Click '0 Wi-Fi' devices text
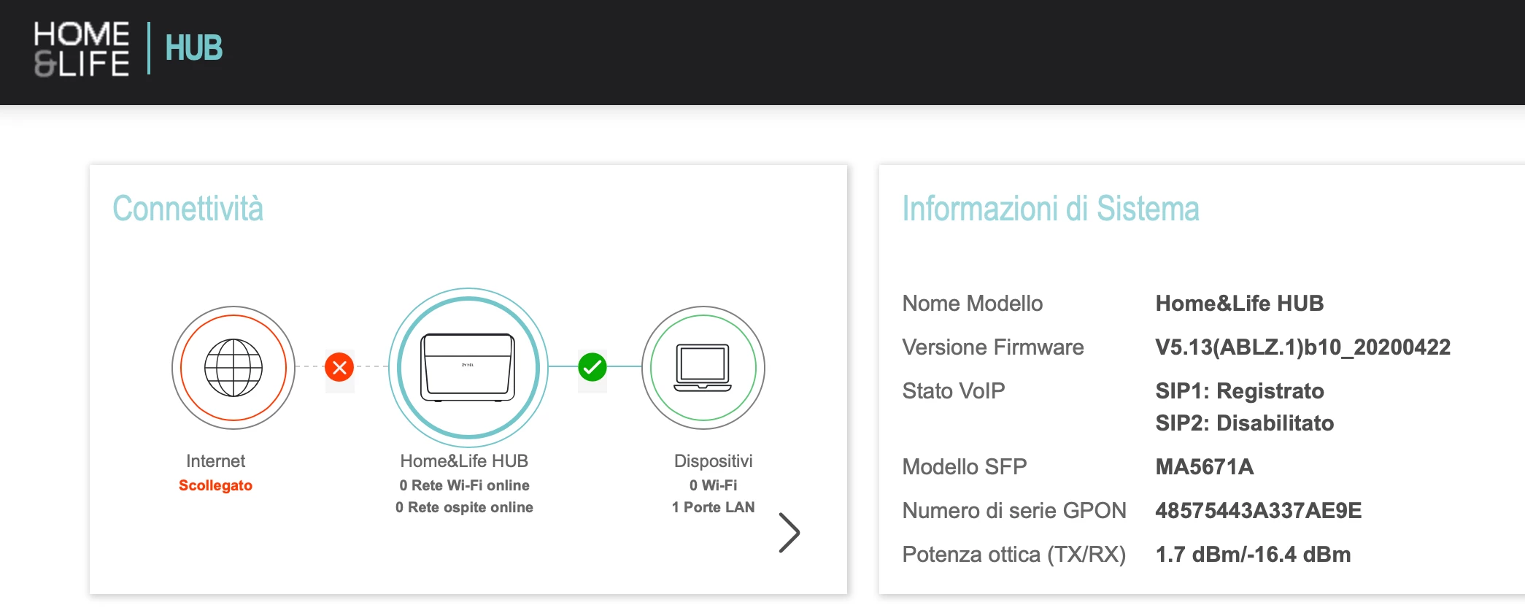Image resolution: width=1525 pixels, height=613 pixels. (713, 485)
